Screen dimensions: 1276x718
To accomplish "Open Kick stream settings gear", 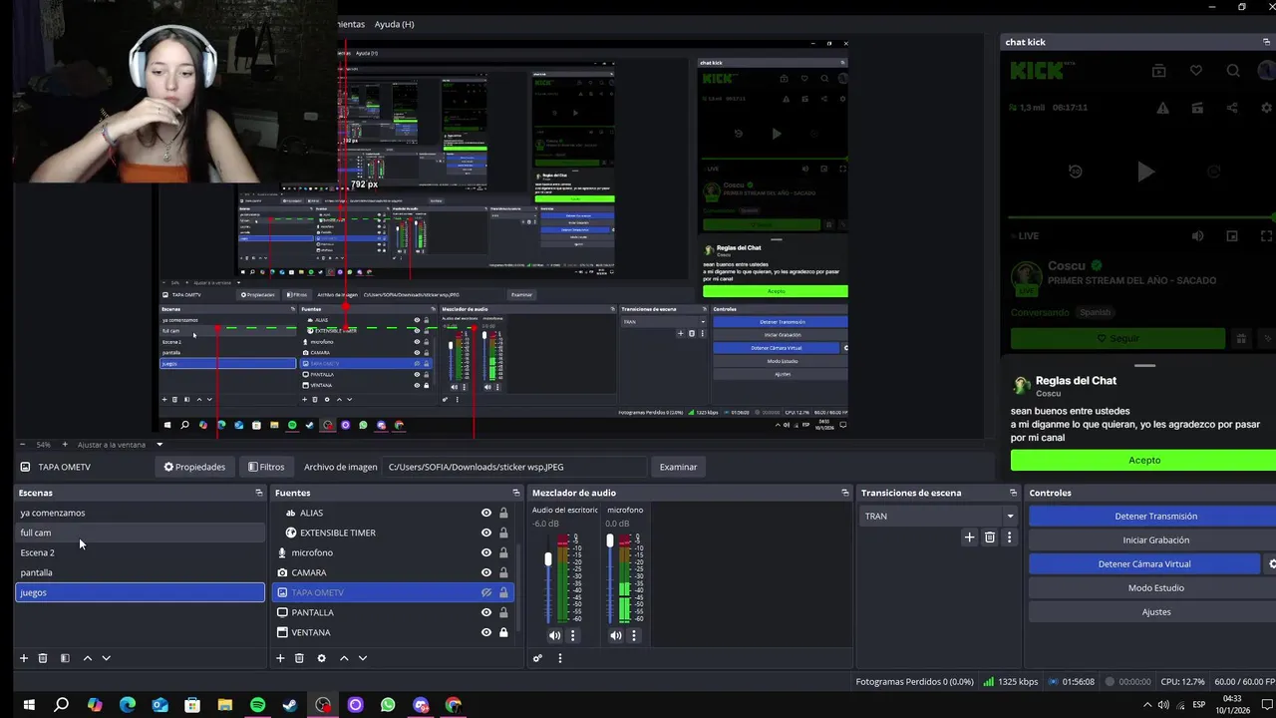I will tap(1267, 108).
